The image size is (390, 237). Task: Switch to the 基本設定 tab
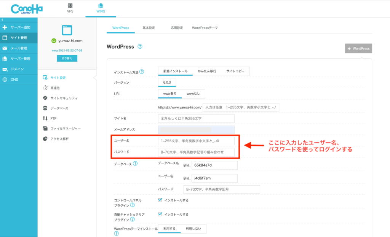tap(149, 28)
